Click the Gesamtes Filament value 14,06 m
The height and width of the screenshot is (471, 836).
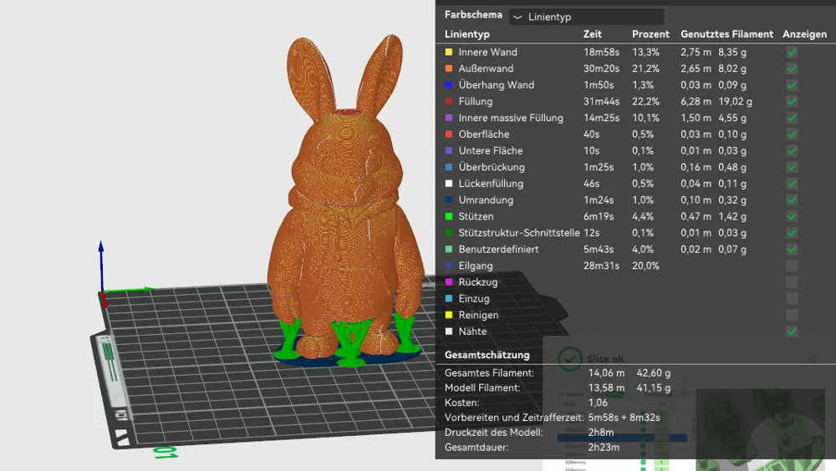click(606, 373)
